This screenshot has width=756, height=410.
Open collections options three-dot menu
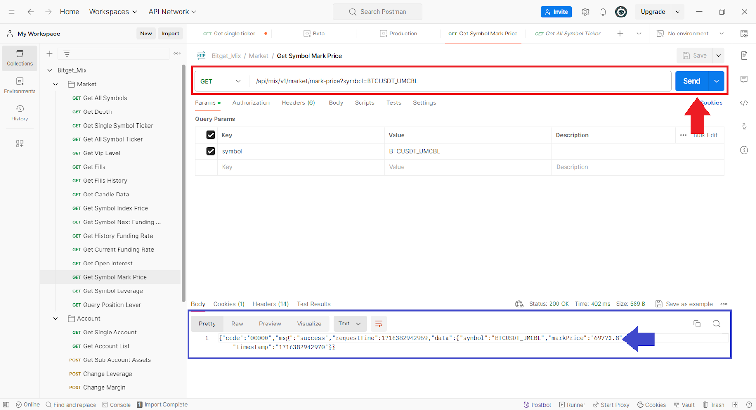pos(177,53)
